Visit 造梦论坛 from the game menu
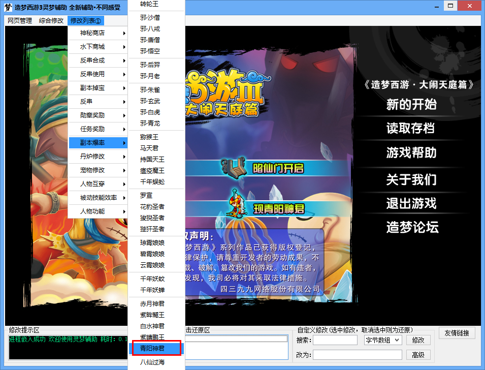Image resolution: width=485 pixels, height=370 pixels. point(412,227)
